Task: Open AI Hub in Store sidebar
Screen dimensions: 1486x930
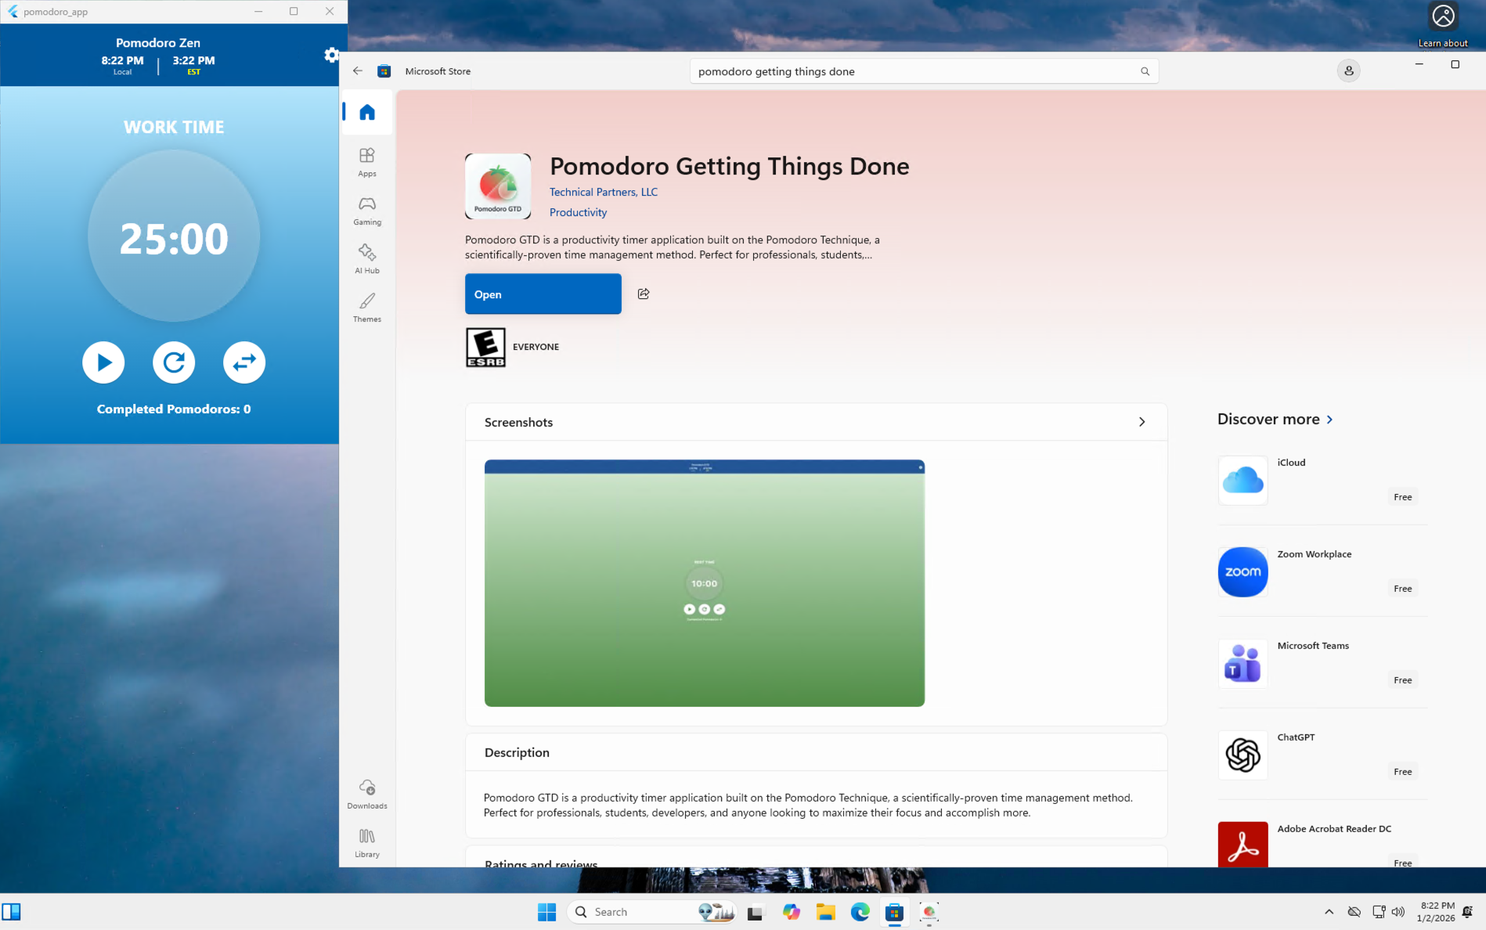Action: [367, 259]
